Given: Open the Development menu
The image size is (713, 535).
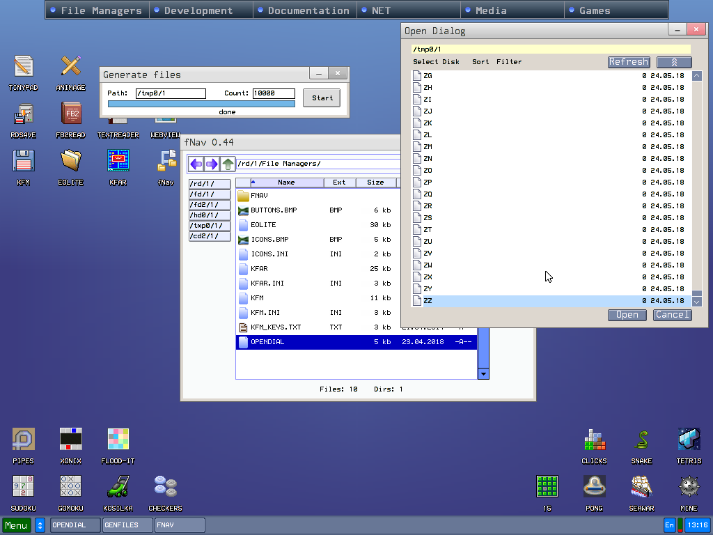Looking at the screenshot, I should tap(198, 10).
